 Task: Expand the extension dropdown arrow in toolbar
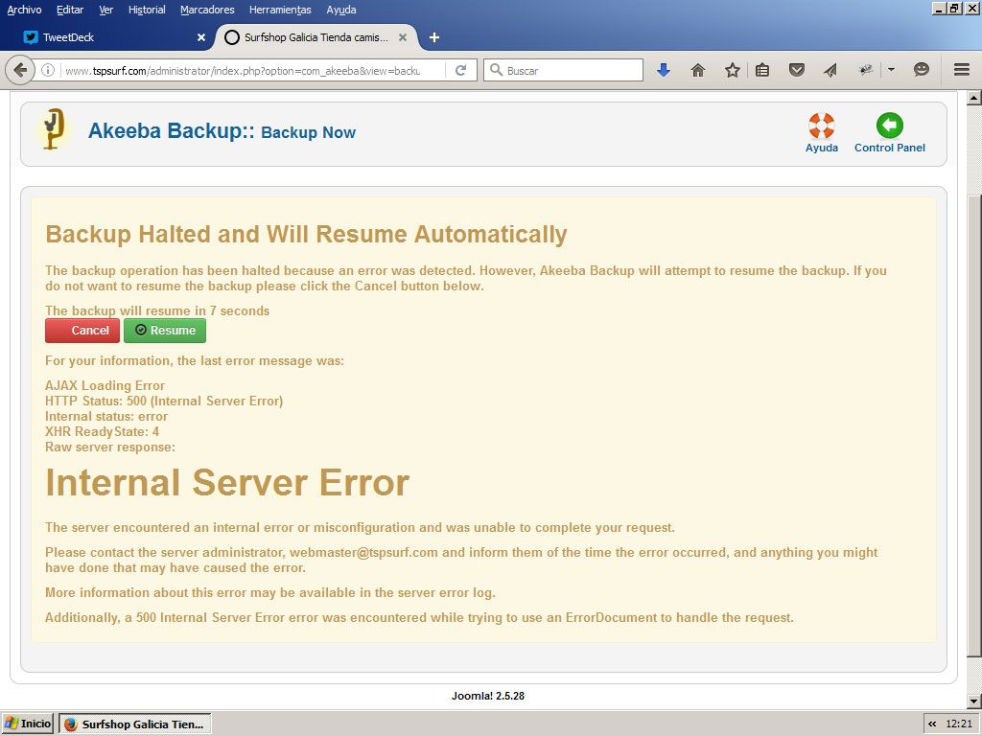[891, 69]
